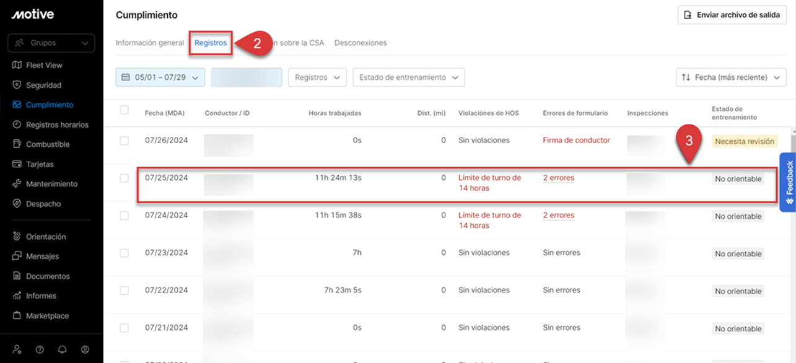The image size is (796, 363).
Task: Open help via the question mark icon
Action: coord(40,349)
